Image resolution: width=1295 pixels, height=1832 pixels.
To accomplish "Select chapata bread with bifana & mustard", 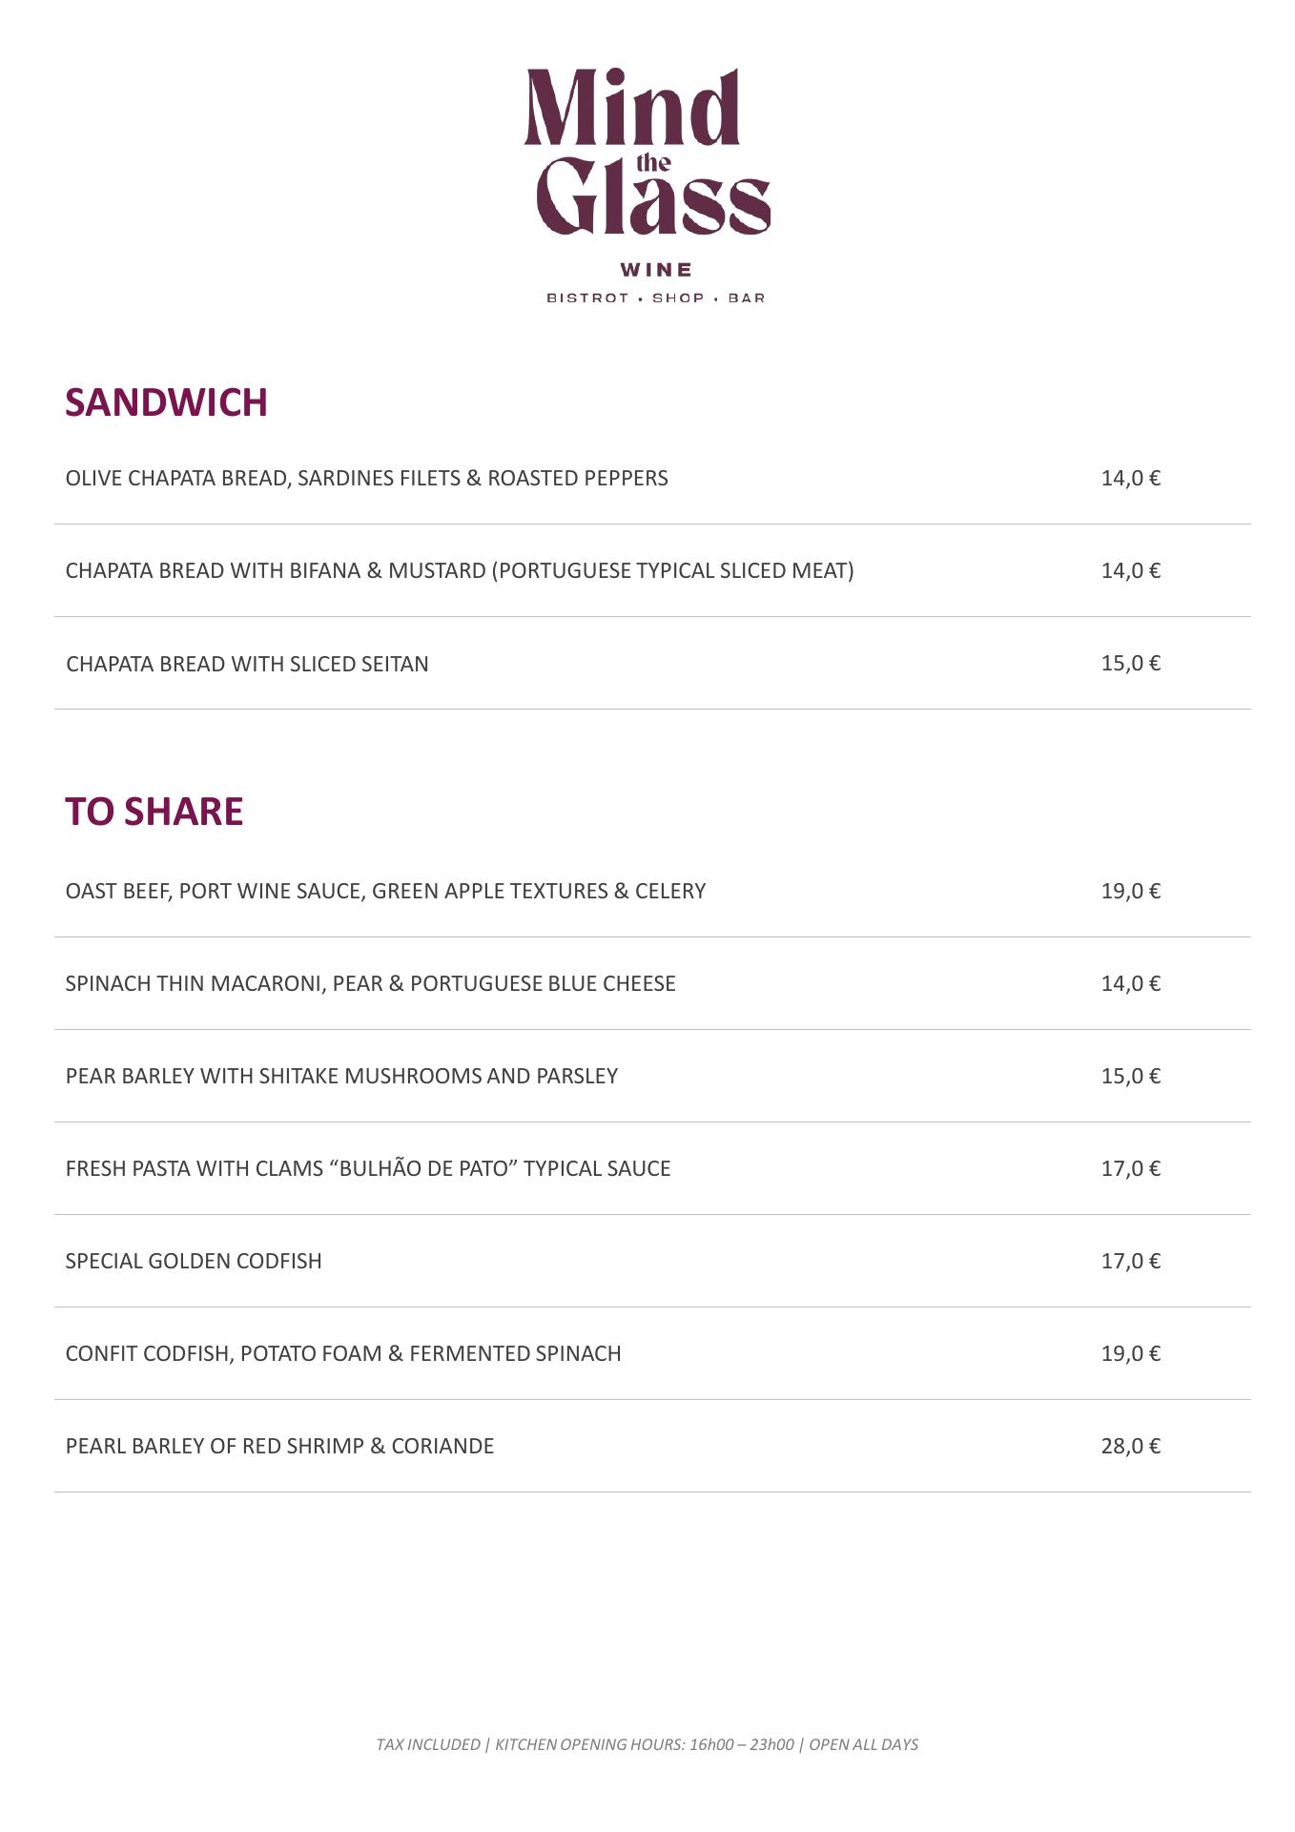I will [460, 570].
